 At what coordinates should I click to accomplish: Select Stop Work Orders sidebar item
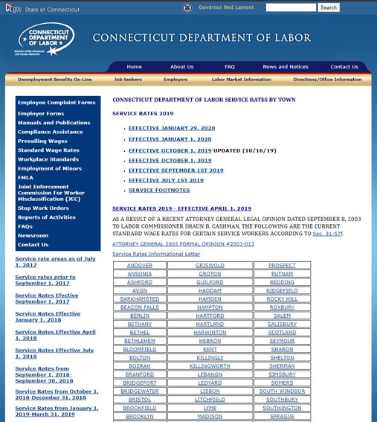(x=43, y=208)
